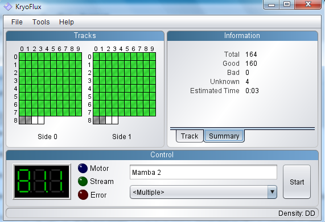Image resolution: width=325 pixels, height=222 pixels.
Task: Click the Density: DD status text
Action: [x=297, y=213]
